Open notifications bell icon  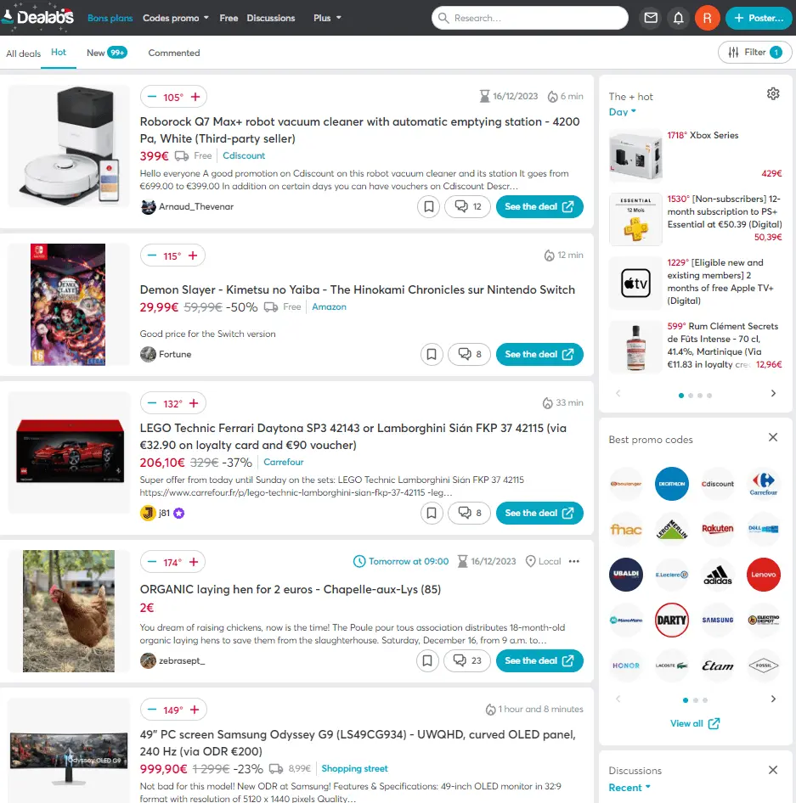click(x=678, y=18)
